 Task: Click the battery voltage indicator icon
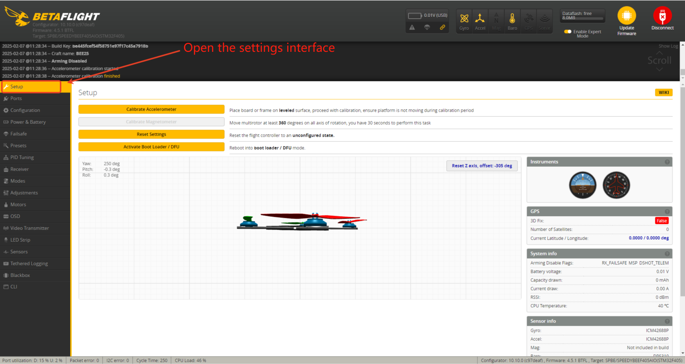point(415,16)
